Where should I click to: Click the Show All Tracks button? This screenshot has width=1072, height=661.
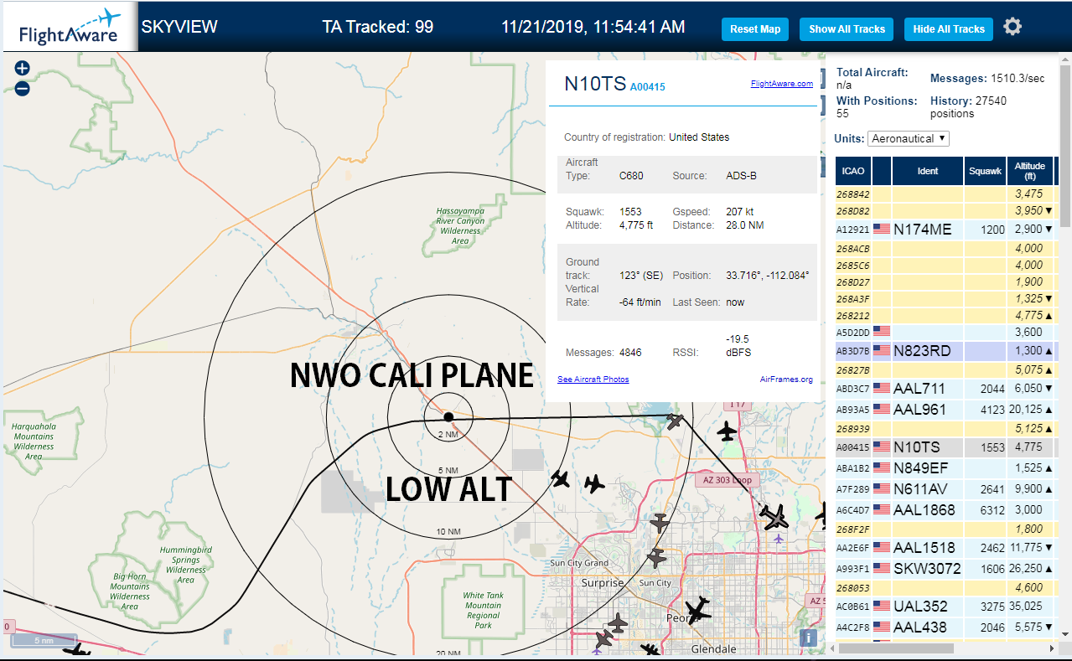(x=847, y=29)
